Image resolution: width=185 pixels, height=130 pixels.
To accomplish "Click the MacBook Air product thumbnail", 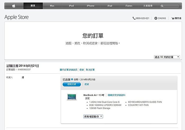I will click(x=72, y=97).
